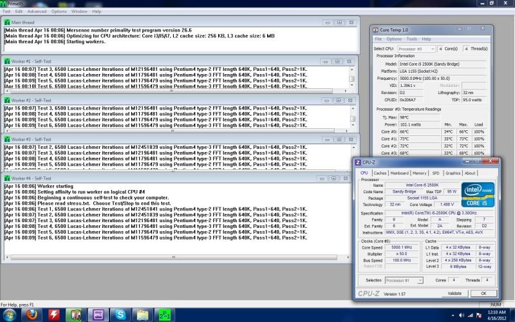Switch to CPU-Z Caches tab
This screenshot has height=322, width=515.
click(x=380, y=173)
